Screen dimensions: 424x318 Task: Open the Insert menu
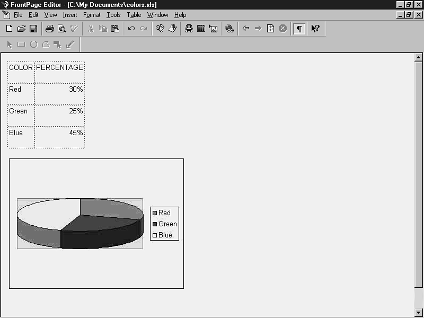[70, 15]
